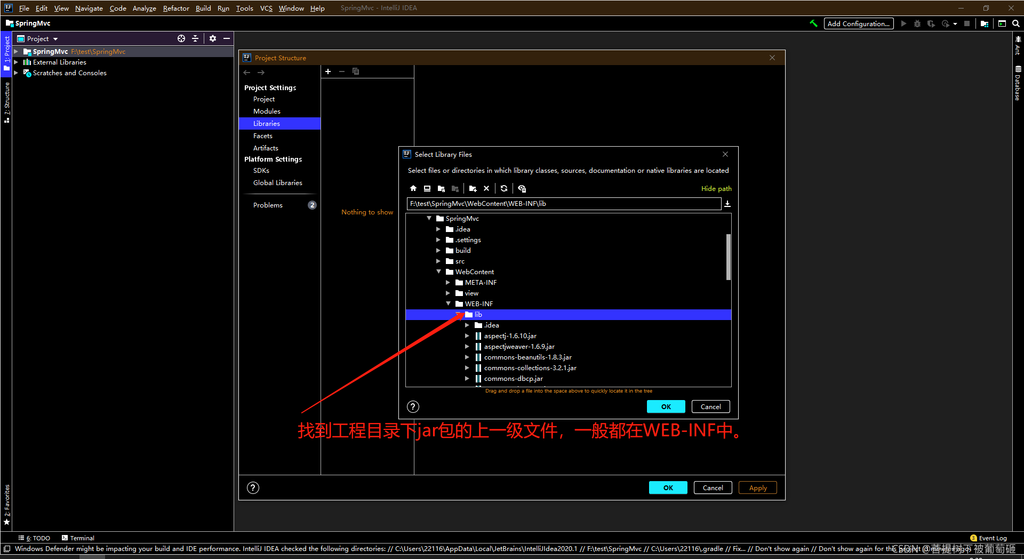Collapse the WEB-INF folder in file chooser
1024x559 pixels.
[x=448, y=304]
